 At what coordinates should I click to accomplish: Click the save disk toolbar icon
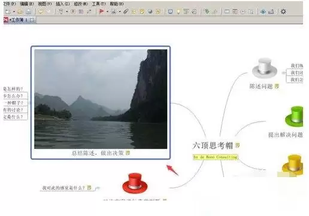pos(29,11)
